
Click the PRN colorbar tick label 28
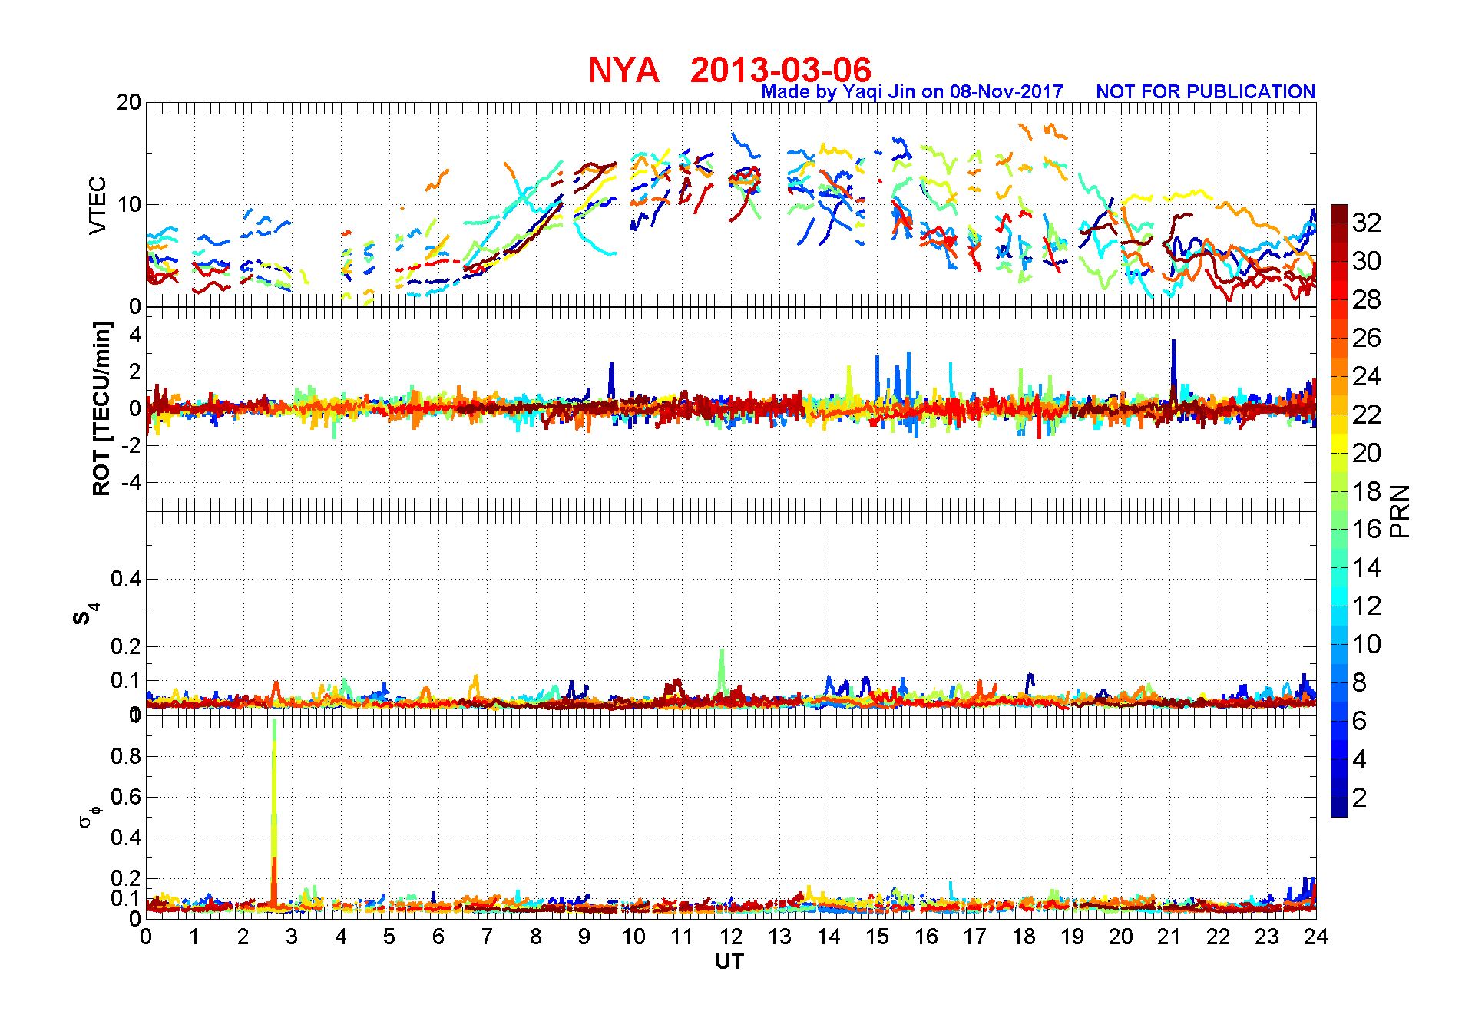click(x=1367, y=300)
